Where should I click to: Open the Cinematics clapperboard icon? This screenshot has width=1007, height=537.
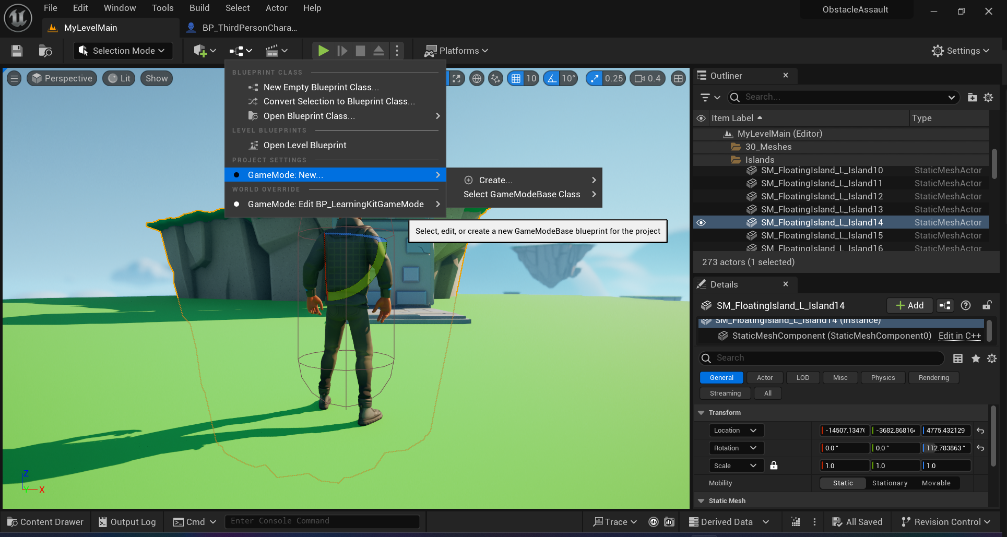pyautogui.click(x=276, y=51)
